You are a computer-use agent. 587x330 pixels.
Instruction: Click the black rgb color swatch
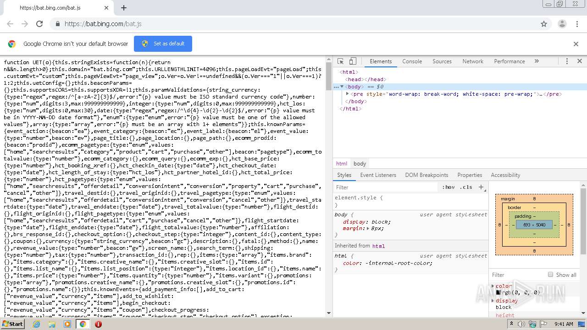pyautogui.click(x=498, y=292)
